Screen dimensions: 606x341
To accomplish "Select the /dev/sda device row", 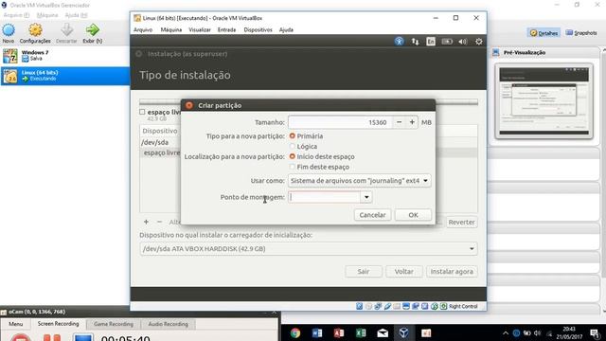I will [x=160, y=142].
